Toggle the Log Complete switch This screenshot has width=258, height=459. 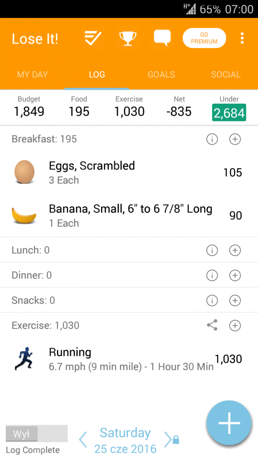click(x=37, y=434)
